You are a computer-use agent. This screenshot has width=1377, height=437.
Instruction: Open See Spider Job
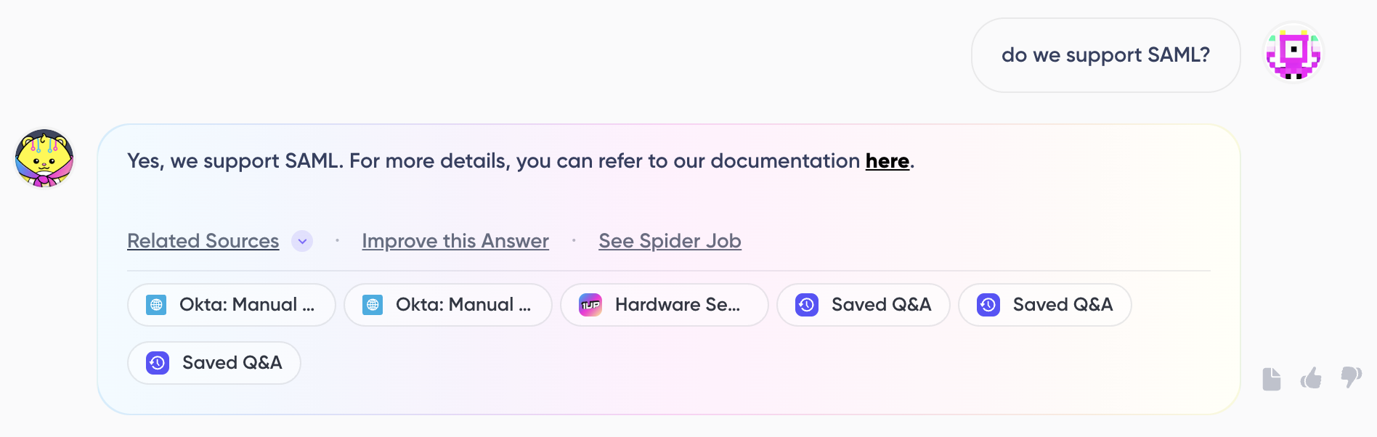pos(670,241)
